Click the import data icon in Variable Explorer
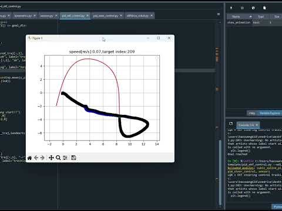This screenshot has width=282, height=211. [231, 8]
